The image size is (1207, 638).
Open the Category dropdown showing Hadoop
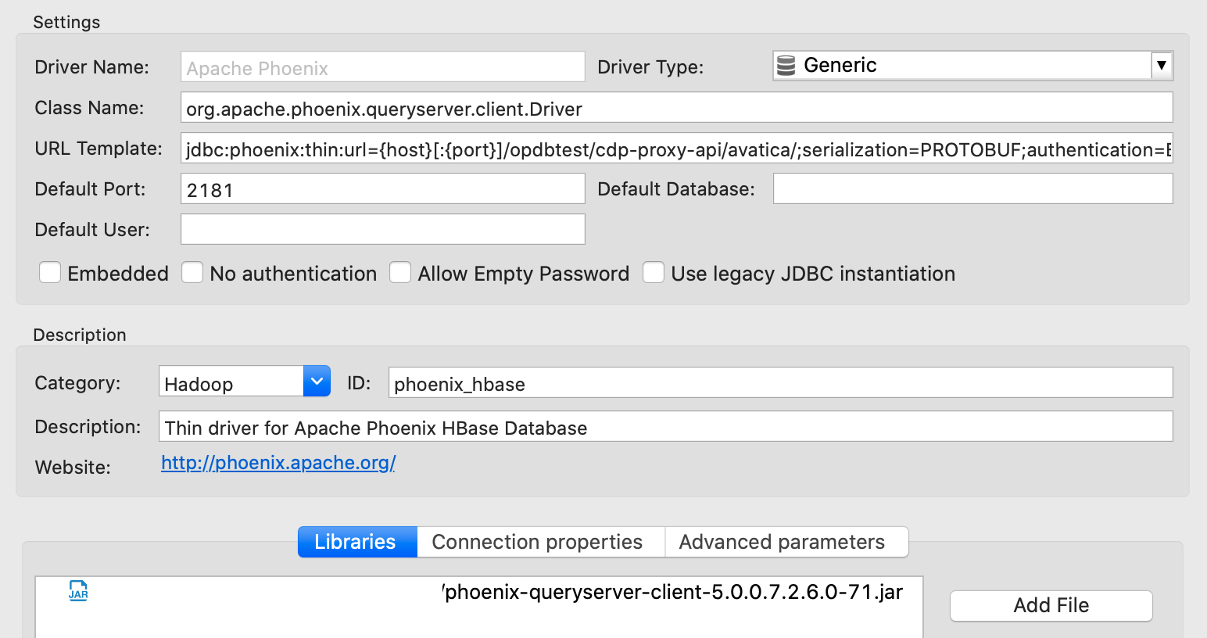(316, 381)
